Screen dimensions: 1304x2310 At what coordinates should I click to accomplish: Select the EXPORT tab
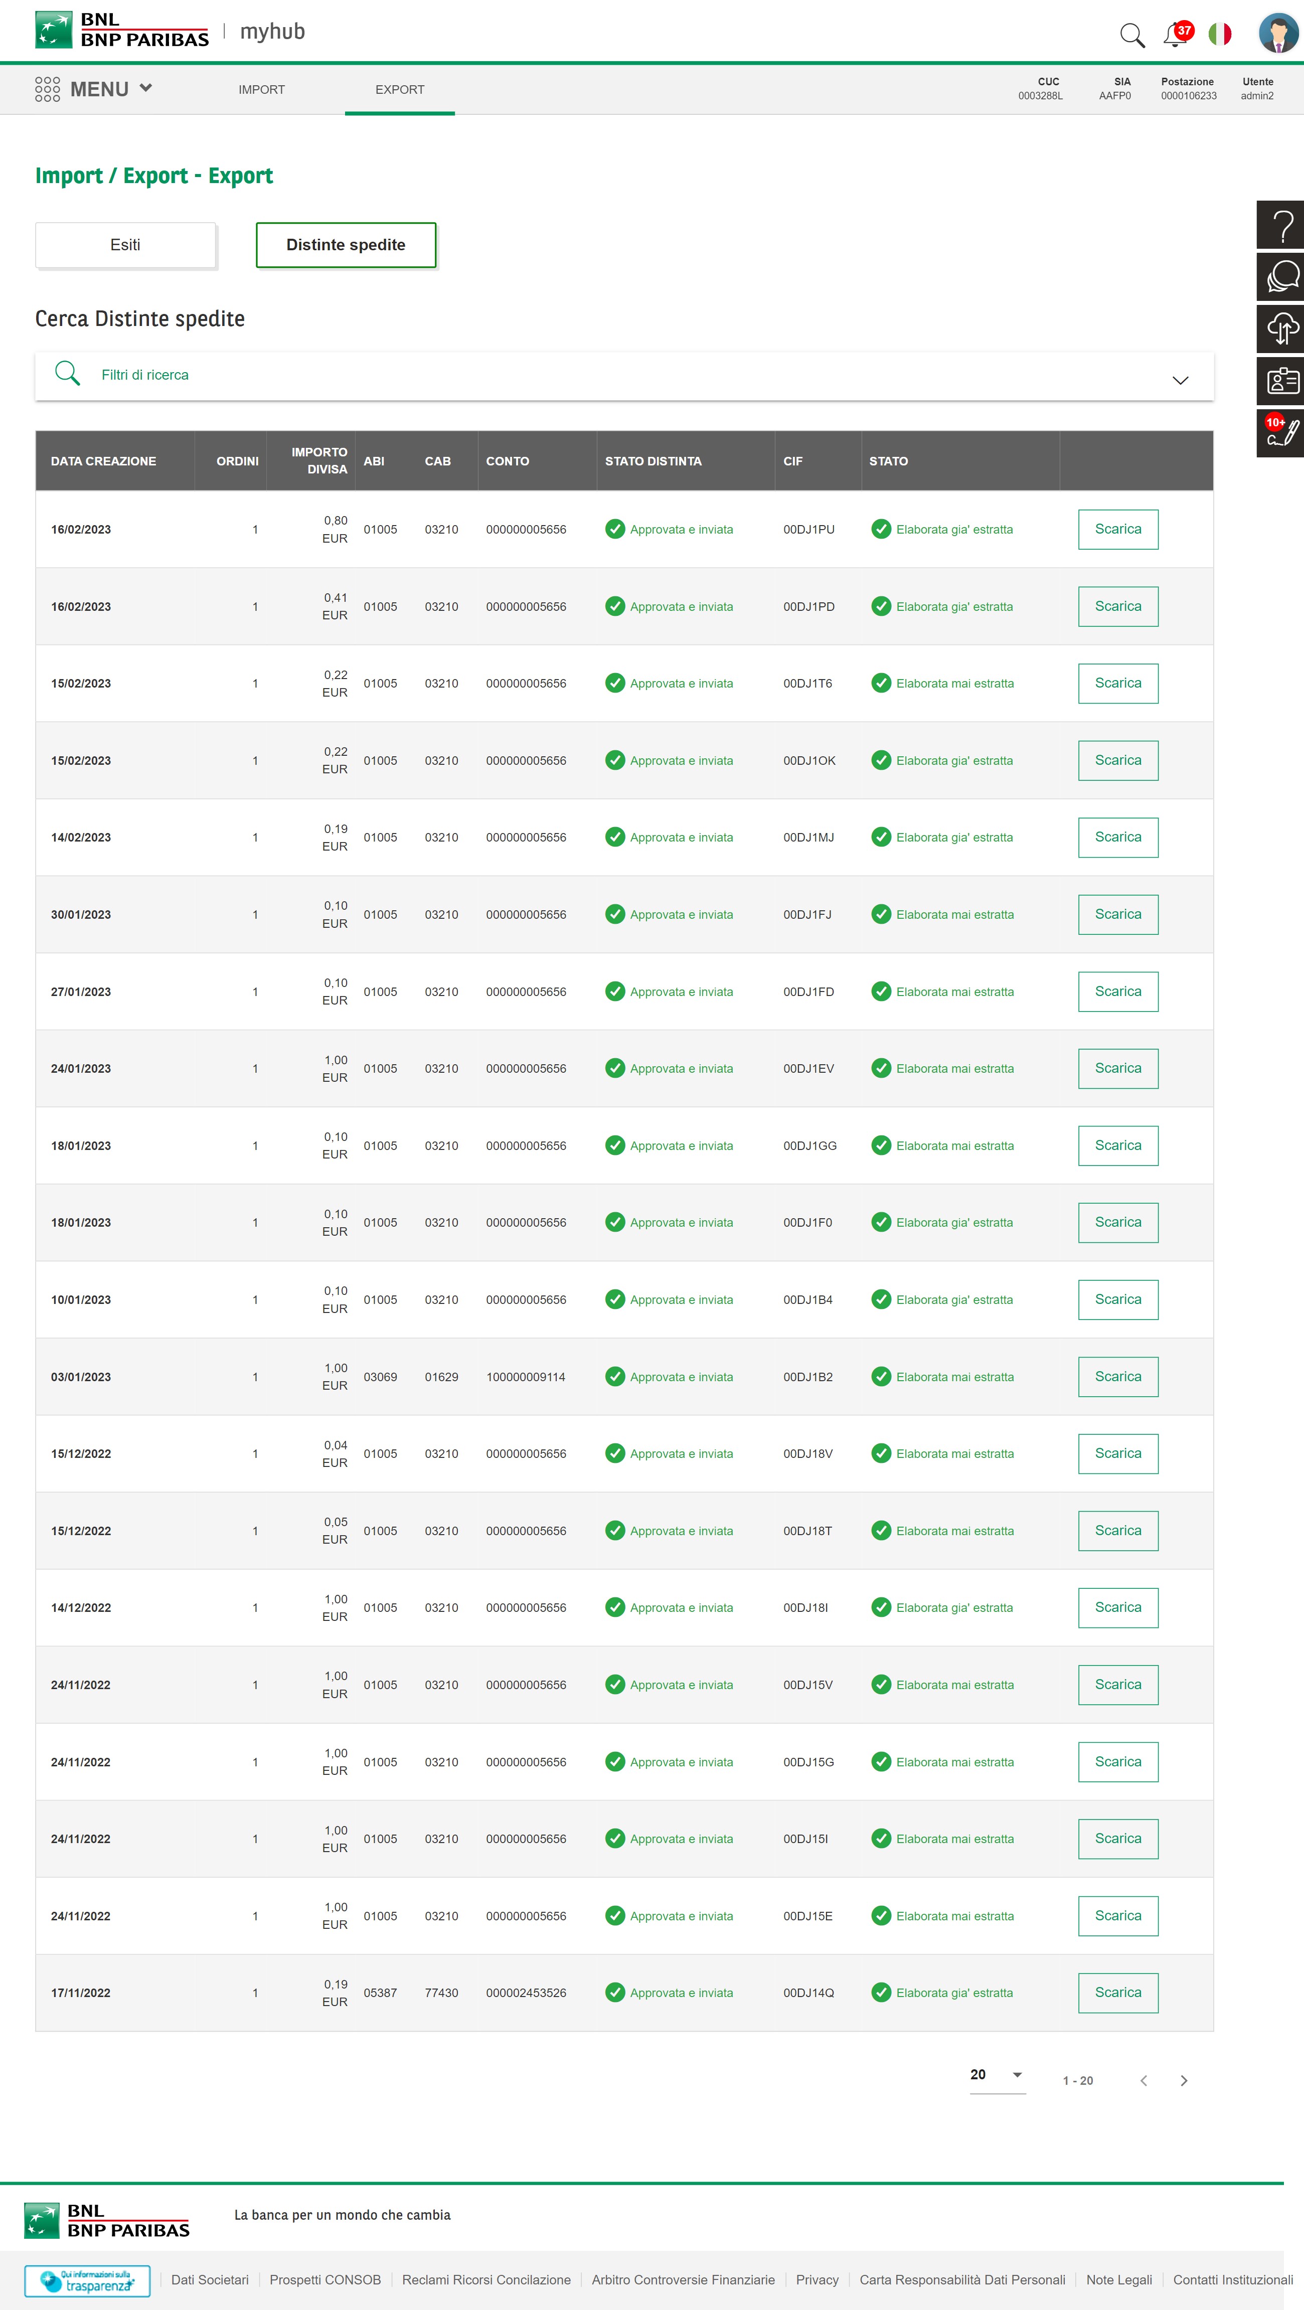coord(400,90)
